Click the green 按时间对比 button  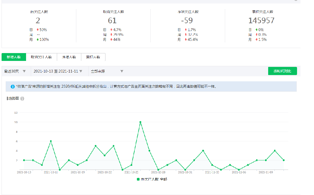coord(282,71)
